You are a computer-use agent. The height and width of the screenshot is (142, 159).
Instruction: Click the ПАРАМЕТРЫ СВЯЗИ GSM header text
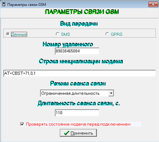coord(82,12)
